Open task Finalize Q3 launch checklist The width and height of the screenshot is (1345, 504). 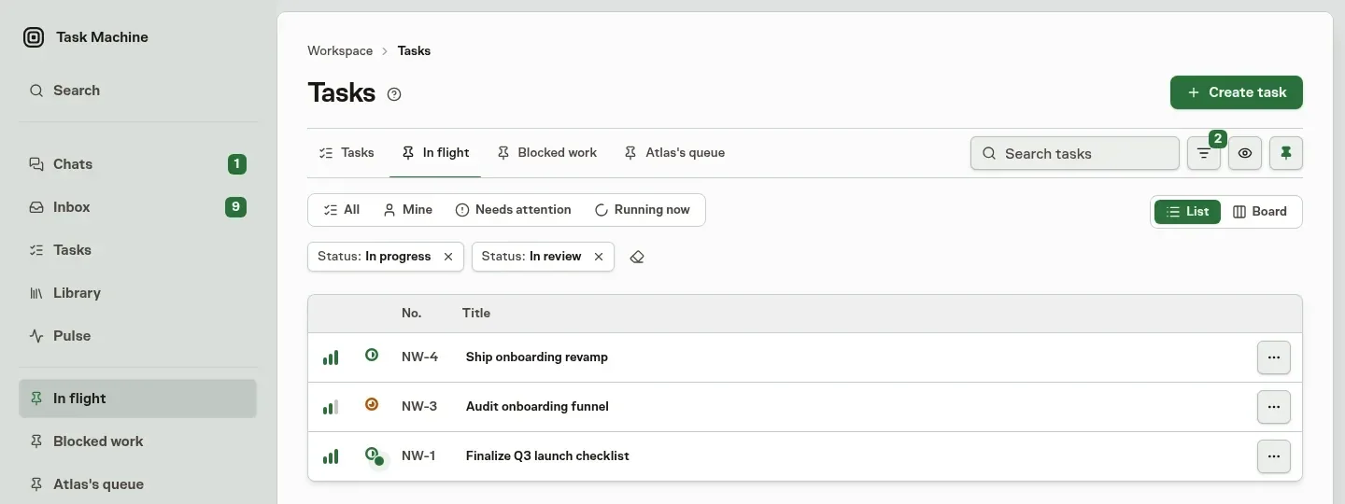pyautogui.click(x=547, y=456)
